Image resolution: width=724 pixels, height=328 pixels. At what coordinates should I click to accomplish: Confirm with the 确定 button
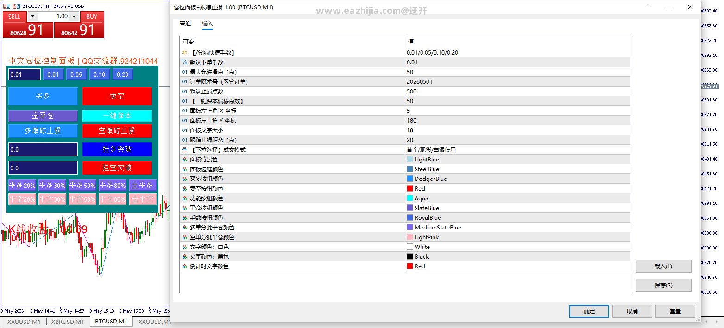coord(589,311)
